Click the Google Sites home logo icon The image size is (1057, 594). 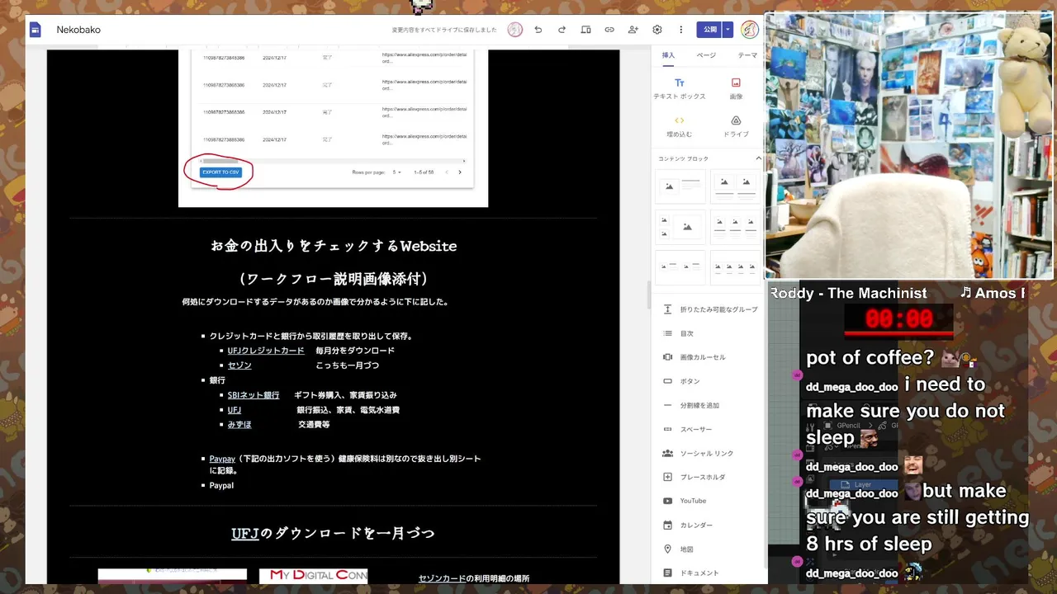click(36, 30)
